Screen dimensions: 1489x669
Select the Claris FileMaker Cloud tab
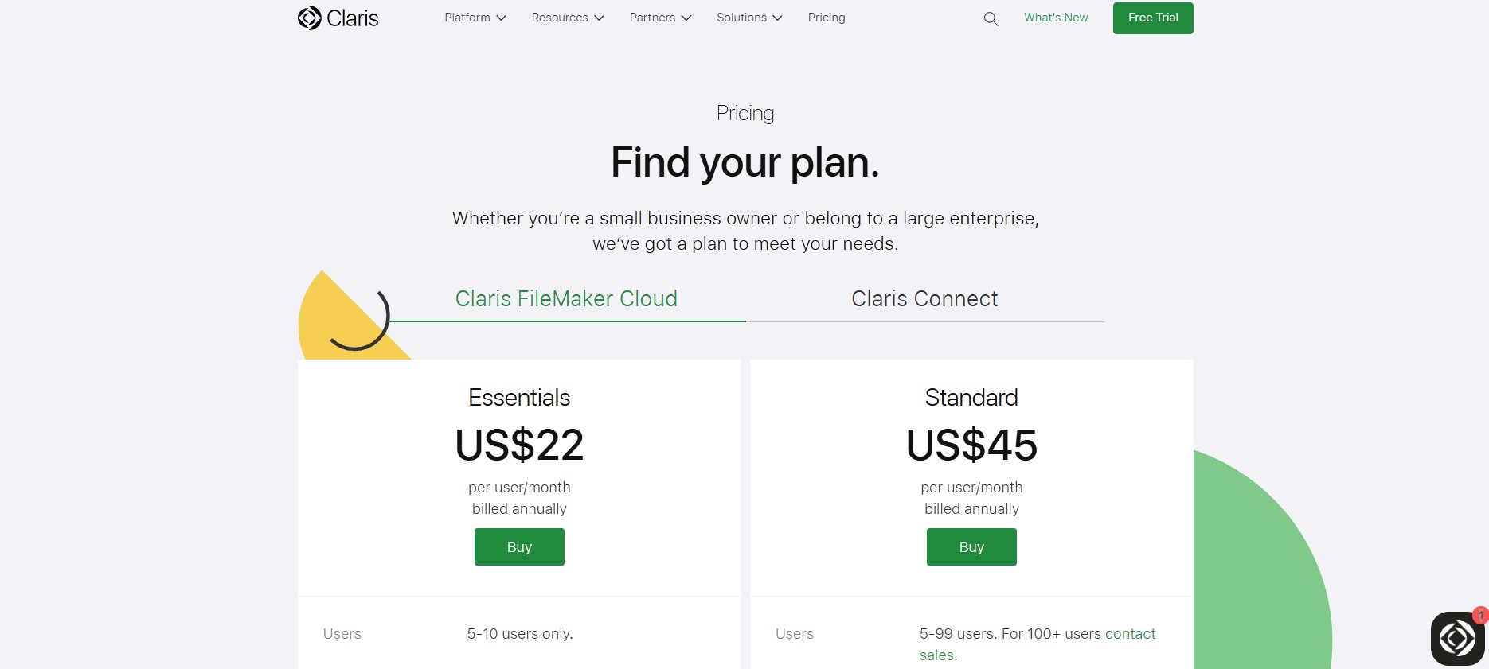(566, 298)
